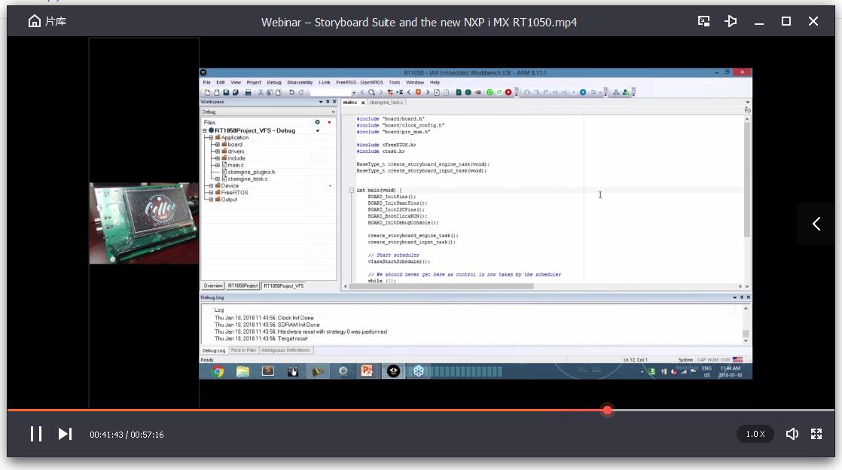Mute the video player volume
The height and width of the screenshot is (470, 842).
pyautogui.click(x=792, y=434)
